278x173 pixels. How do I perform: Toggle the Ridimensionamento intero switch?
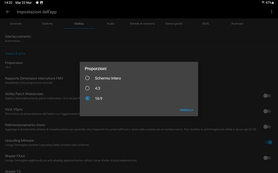point(267,127)
